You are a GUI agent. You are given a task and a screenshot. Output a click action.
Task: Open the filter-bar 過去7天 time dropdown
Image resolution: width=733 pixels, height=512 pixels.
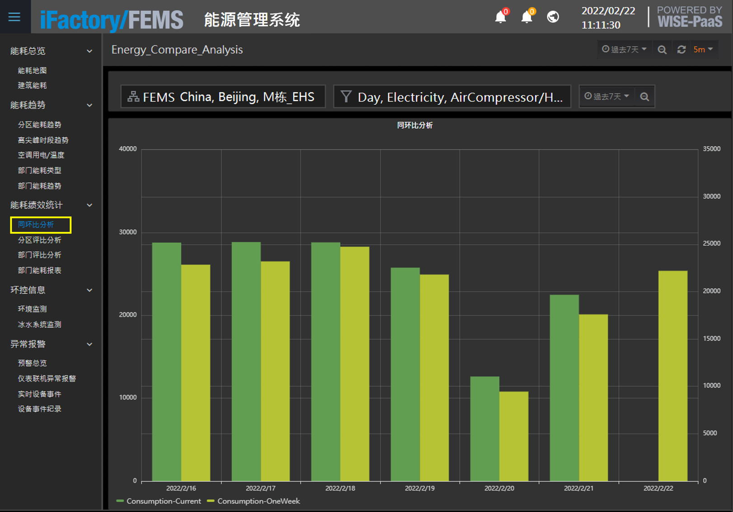click(606, 96)
